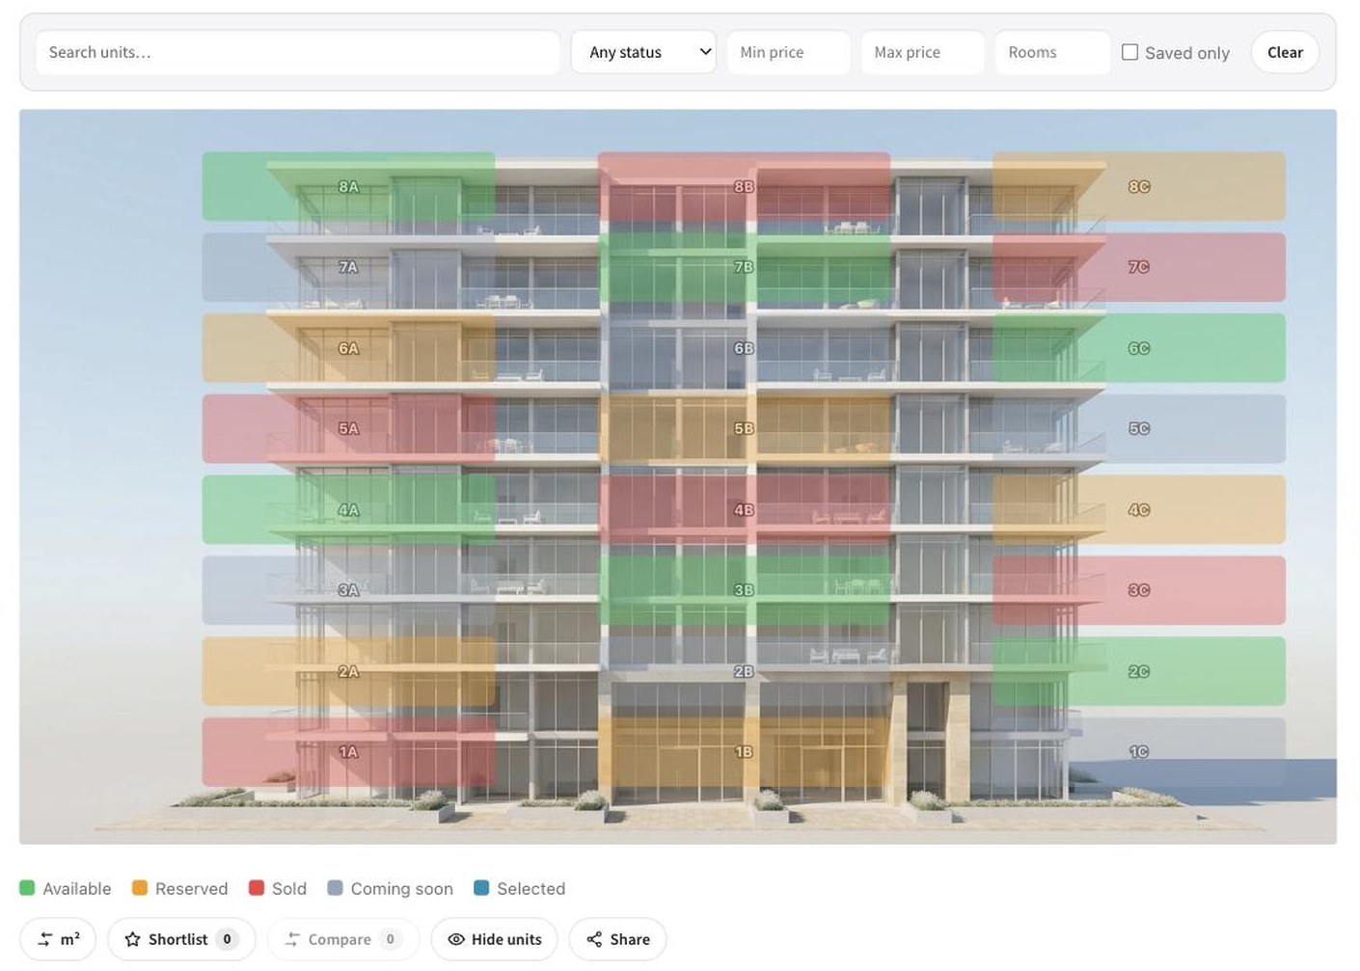Select sold unit 7C

tap(1139, 267)
